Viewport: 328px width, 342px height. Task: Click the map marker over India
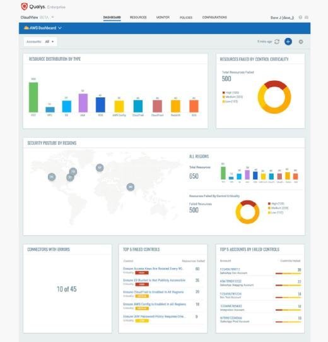coord(131,186)
